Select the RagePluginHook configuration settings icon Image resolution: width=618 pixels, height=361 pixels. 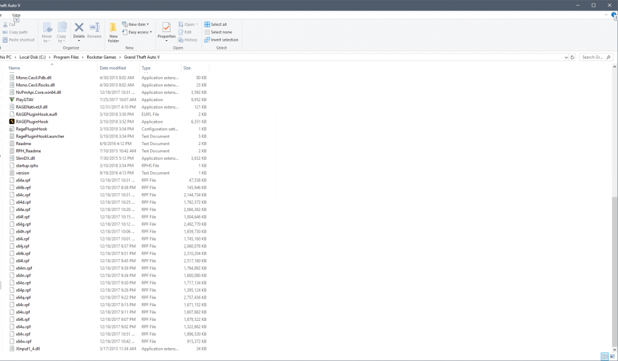[12, 129]
